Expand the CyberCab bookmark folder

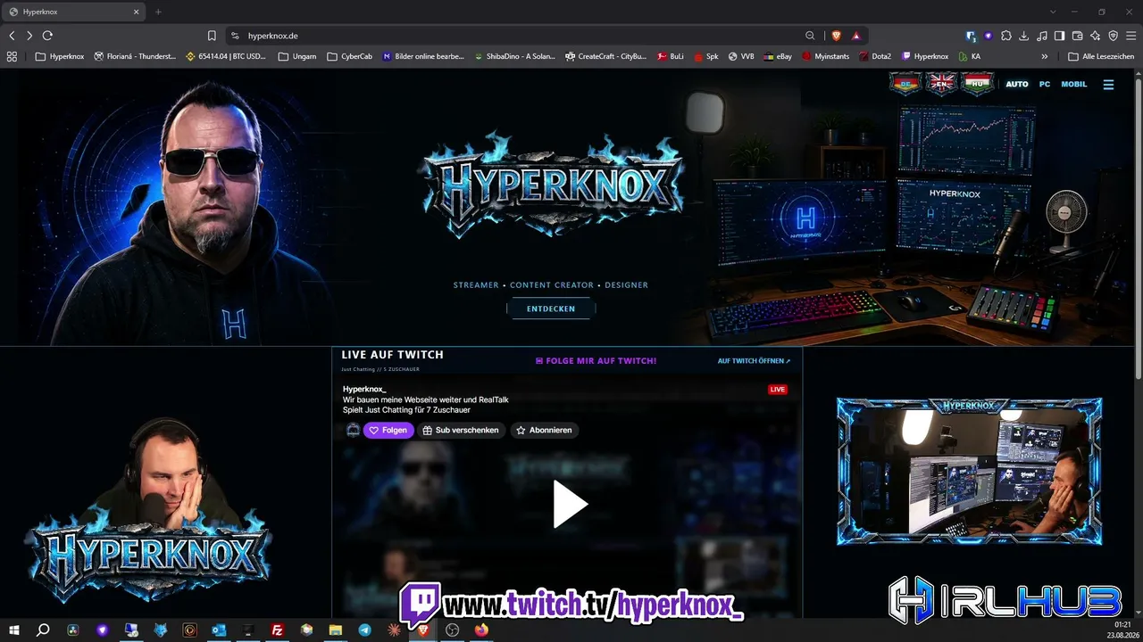coord(349,56)
